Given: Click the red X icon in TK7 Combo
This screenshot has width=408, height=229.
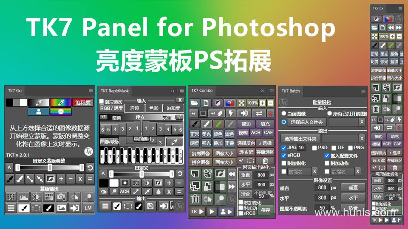Looking at the screenshot, I should pyautogui.click(x=271, y=113).
